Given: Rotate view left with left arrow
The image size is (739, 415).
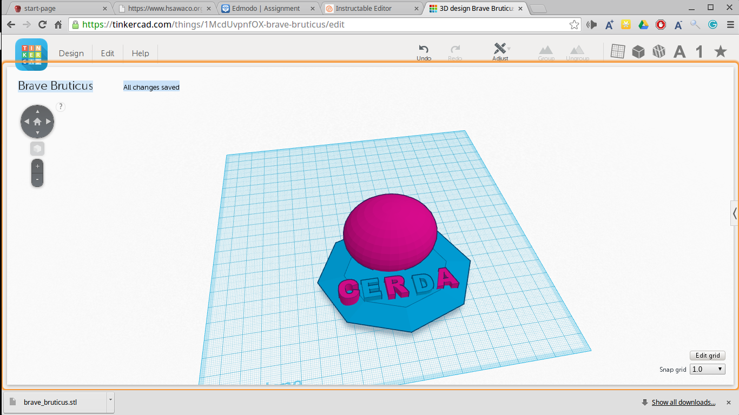Looking at the screenshot, I should tap(27, 122).
